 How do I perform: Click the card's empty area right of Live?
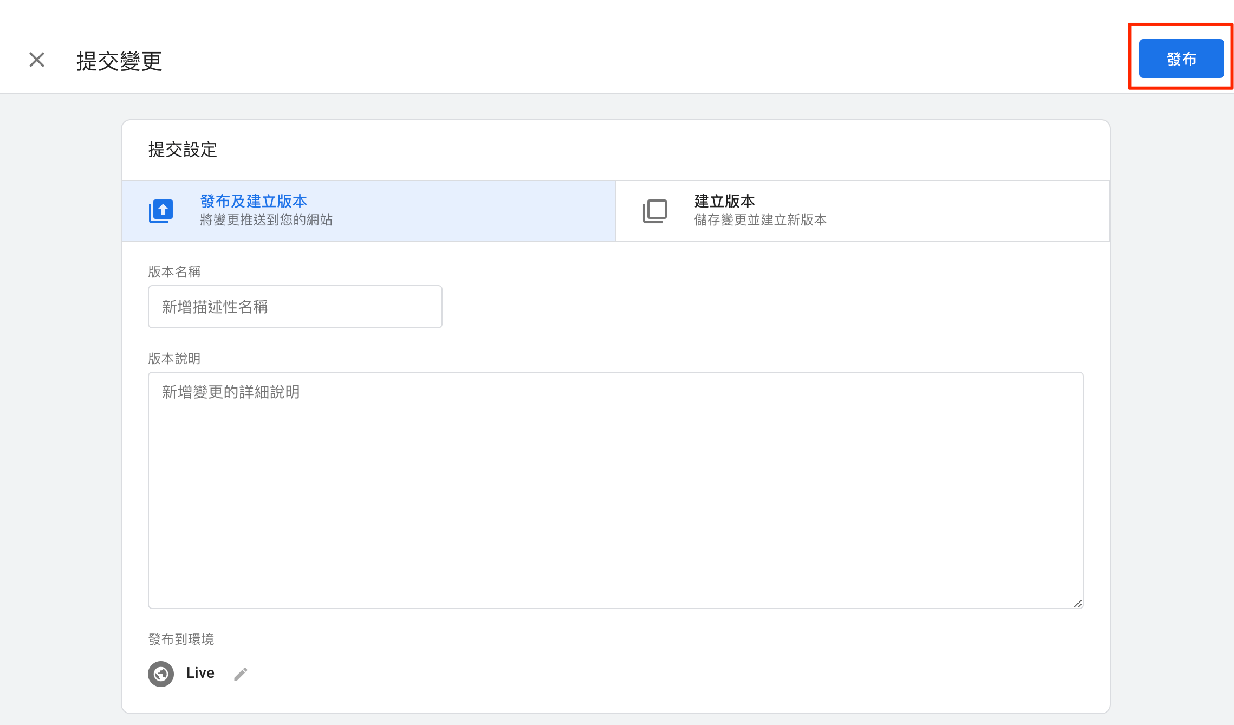click(x=650, y=674)
